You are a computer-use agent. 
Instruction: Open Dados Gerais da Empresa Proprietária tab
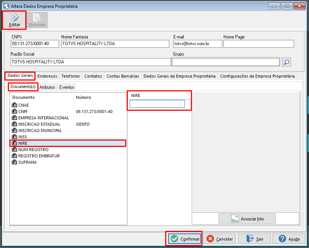(x=179, y=76)
